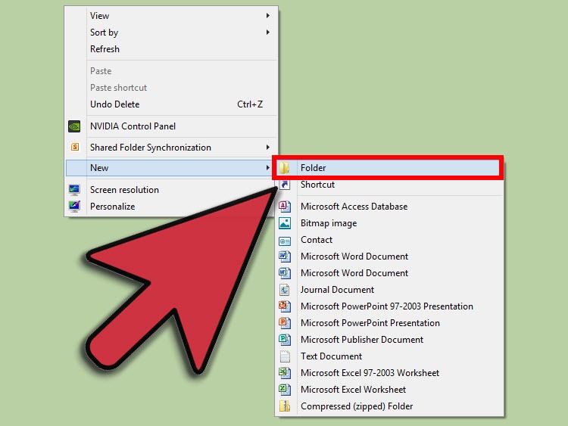Click the Bitmap image icon
Image resolution: width=568 pixels, height=426 pixels.
click(285, 223)
